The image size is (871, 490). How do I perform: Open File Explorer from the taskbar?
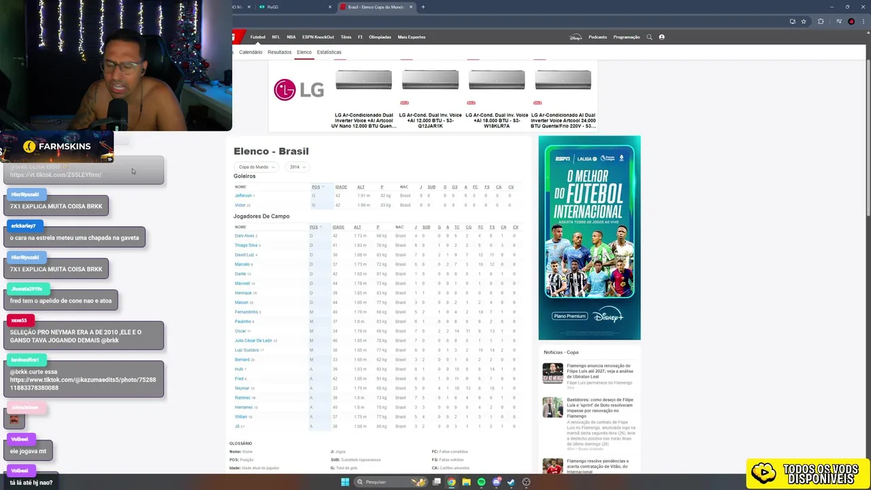coord(466,482)
